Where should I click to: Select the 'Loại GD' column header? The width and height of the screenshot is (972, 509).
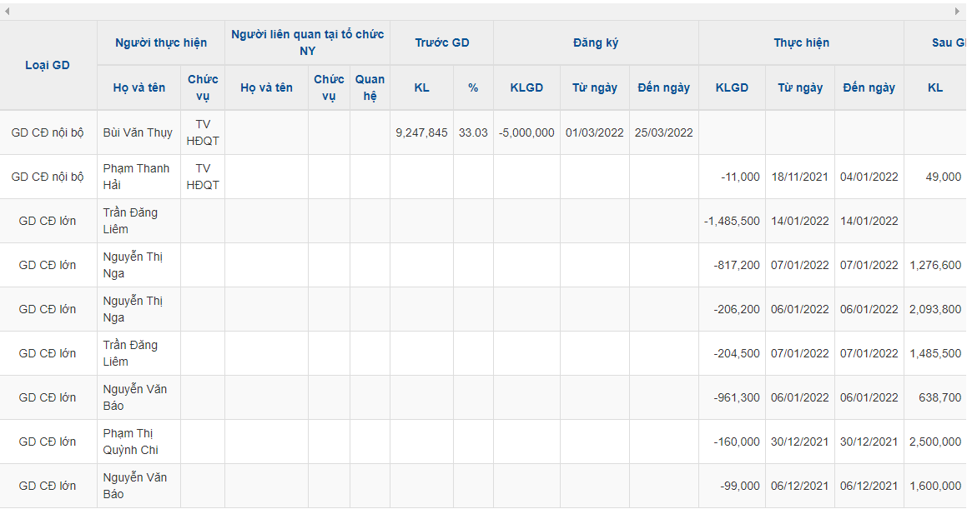(x=48, y=65)
